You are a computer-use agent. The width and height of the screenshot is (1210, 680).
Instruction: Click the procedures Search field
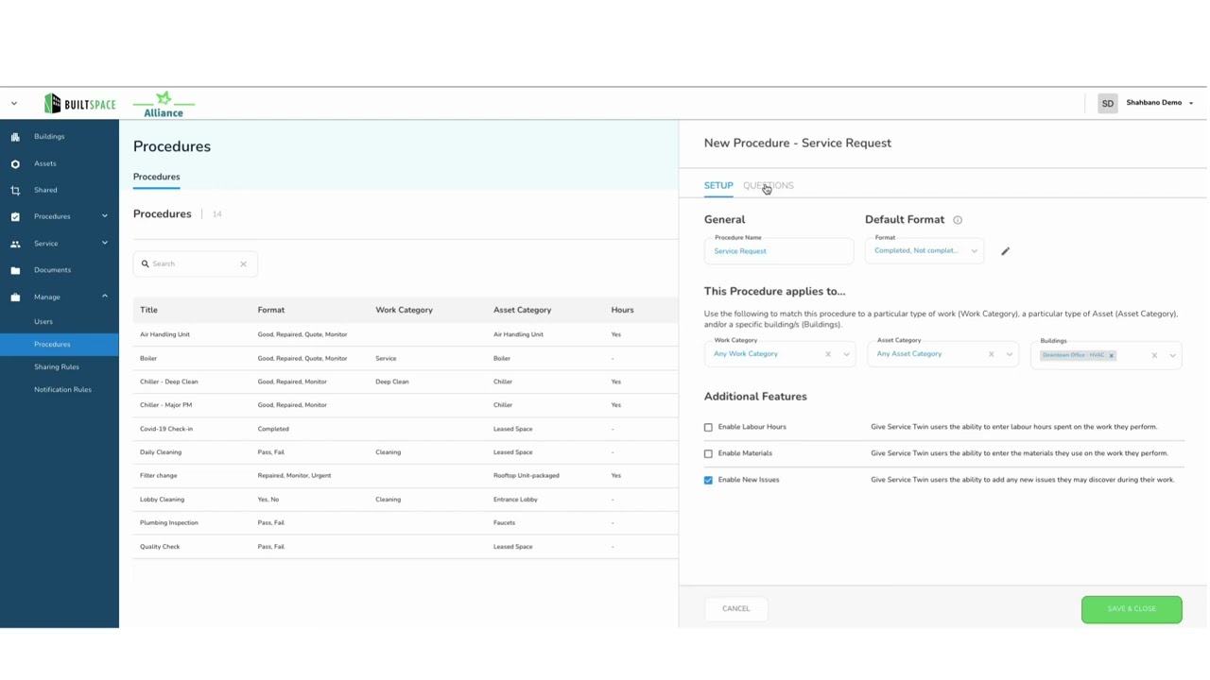(195, 264)
